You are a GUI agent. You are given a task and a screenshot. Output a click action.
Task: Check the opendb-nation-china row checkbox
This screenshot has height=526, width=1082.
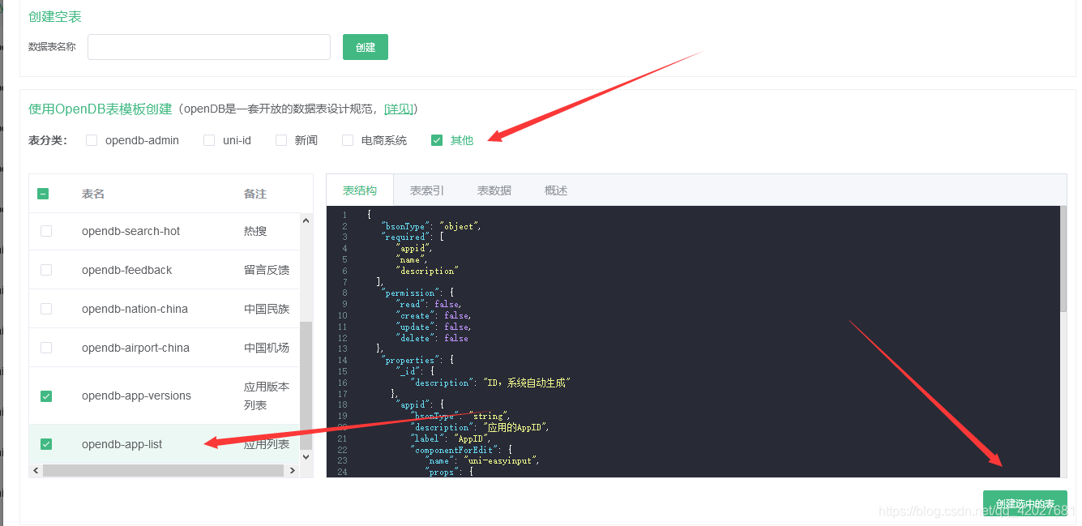click(46, 309)
